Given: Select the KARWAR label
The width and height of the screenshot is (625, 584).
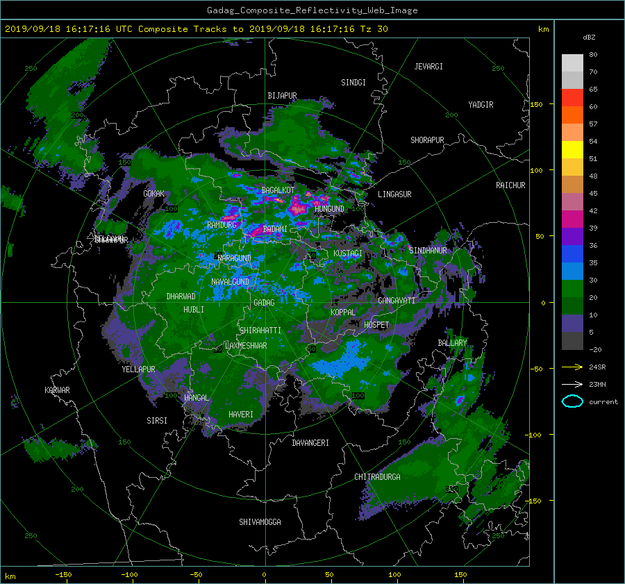Looking at the screenshot, I should click(x=57, y=390).
